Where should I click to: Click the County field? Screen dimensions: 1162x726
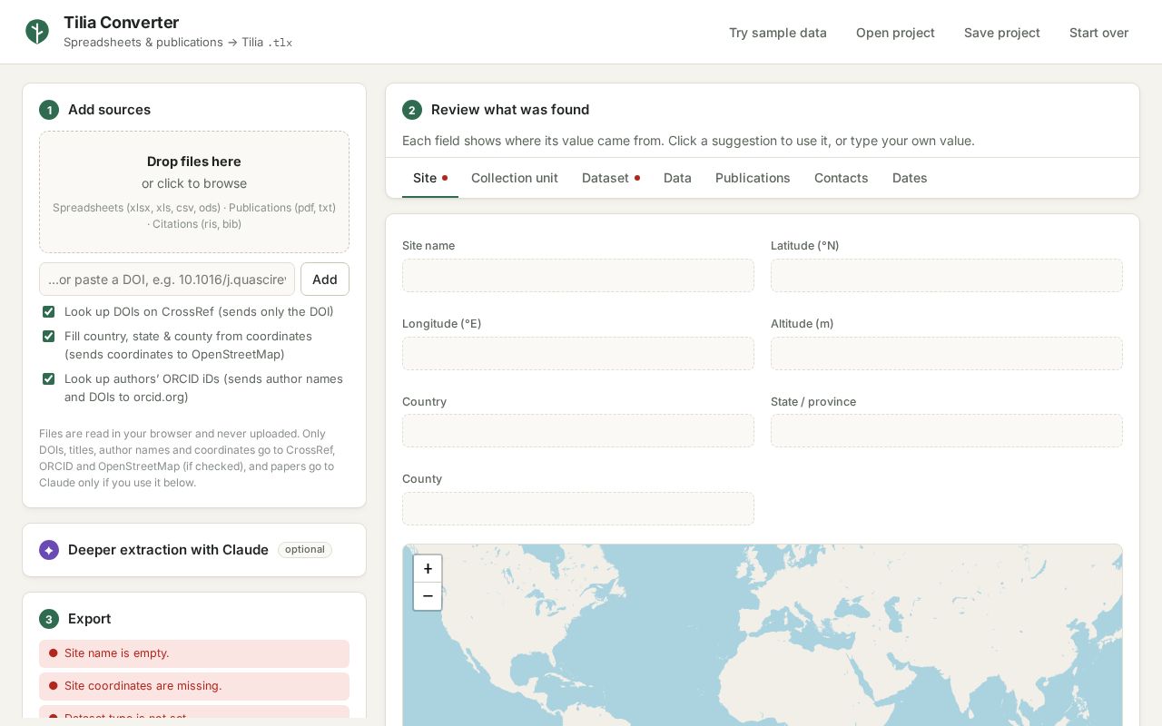(578, 509)
